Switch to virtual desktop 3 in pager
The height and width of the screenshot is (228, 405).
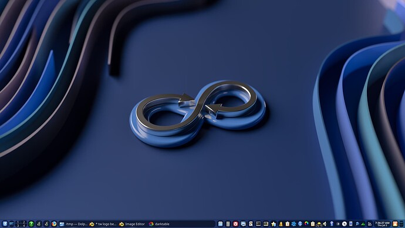[x=18, y=226]
